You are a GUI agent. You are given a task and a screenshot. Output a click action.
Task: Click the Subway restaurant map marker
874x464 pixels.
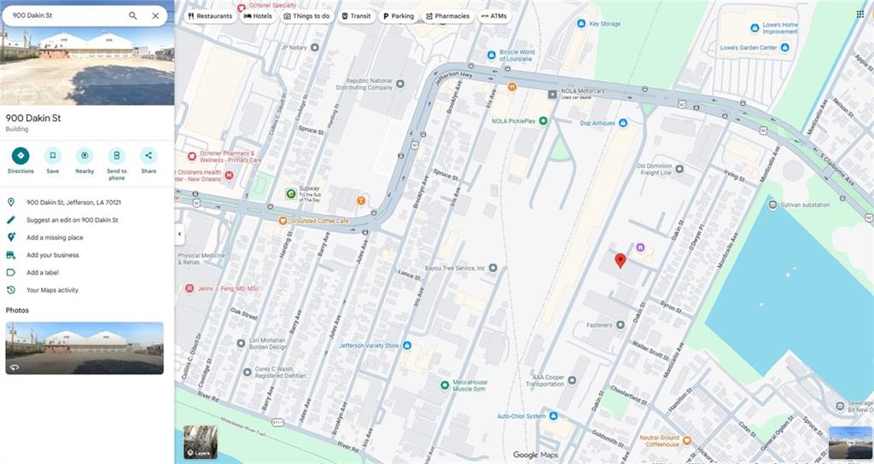point(291,194)
